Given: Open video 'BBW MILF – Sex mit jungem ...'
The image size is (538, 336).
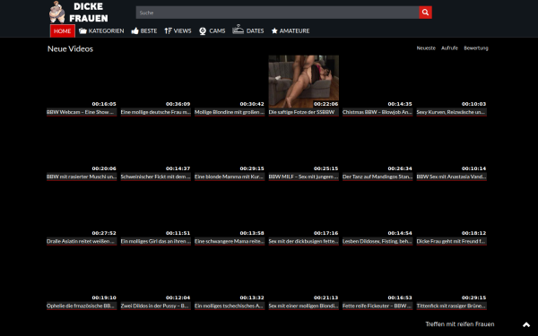Looking at the screenshot, I should pos(304,177).
